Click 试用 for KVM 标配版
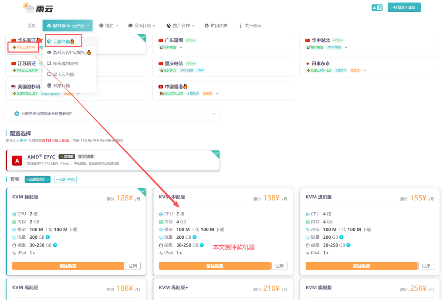The width and height of the screenshot is (446, 300). [x=132, y=266]
